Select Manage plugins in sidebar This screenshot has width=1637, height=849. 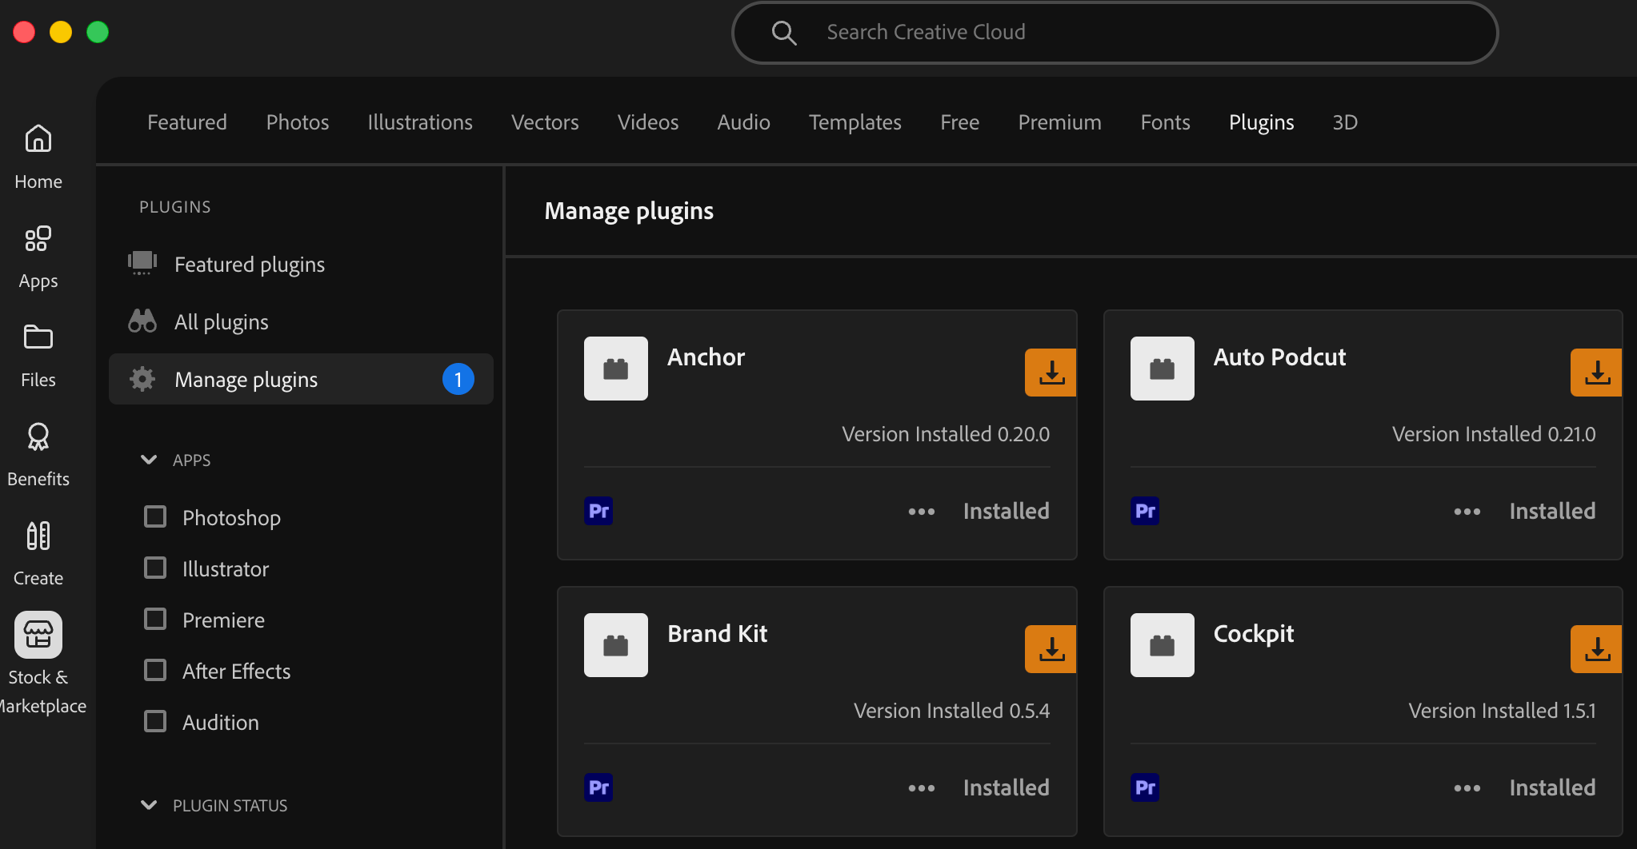(301, 379)
